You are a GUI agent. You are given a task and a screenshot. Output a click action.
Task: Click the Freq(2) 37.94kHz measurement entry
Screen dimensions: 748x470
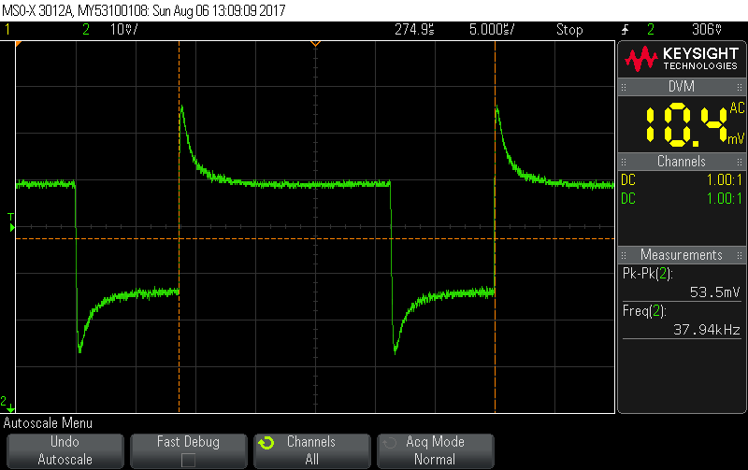coord(682,320)
